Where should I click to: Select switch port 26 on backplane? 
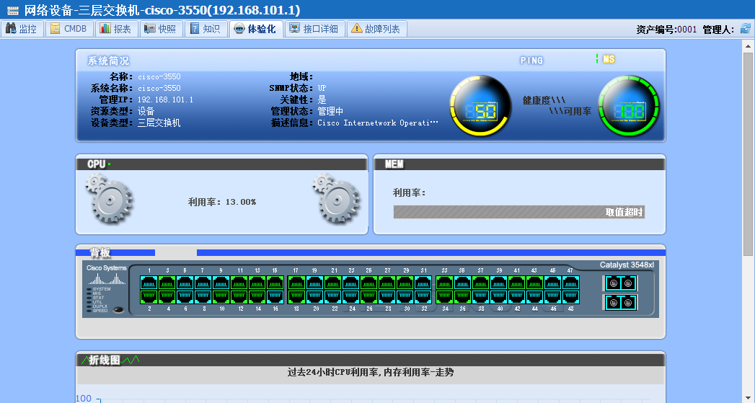click(x=369, y=297)
